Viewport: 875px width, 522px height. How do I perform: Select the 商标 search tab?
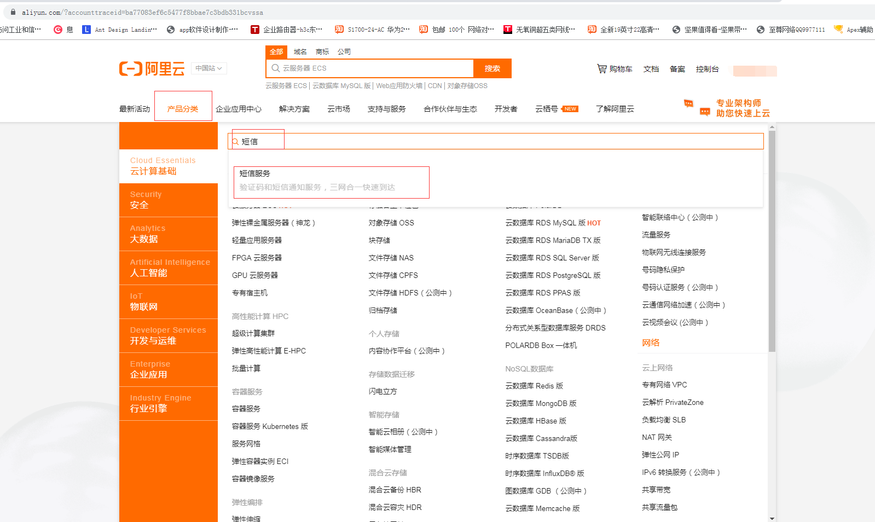click(322, 52)
